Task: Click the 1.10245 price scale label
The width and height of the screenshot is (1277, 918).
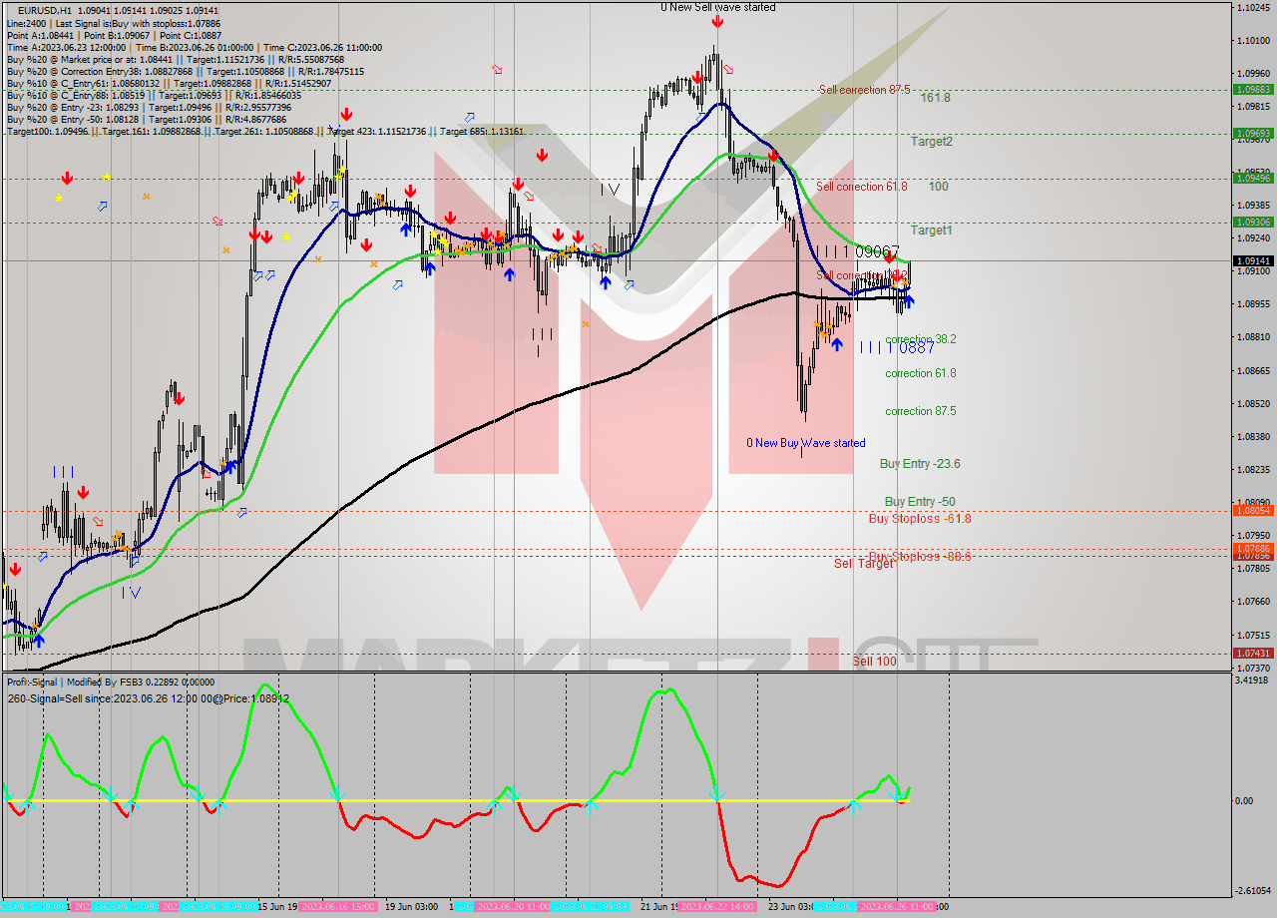Action: pyautogui.click(x=1252, y=7)
